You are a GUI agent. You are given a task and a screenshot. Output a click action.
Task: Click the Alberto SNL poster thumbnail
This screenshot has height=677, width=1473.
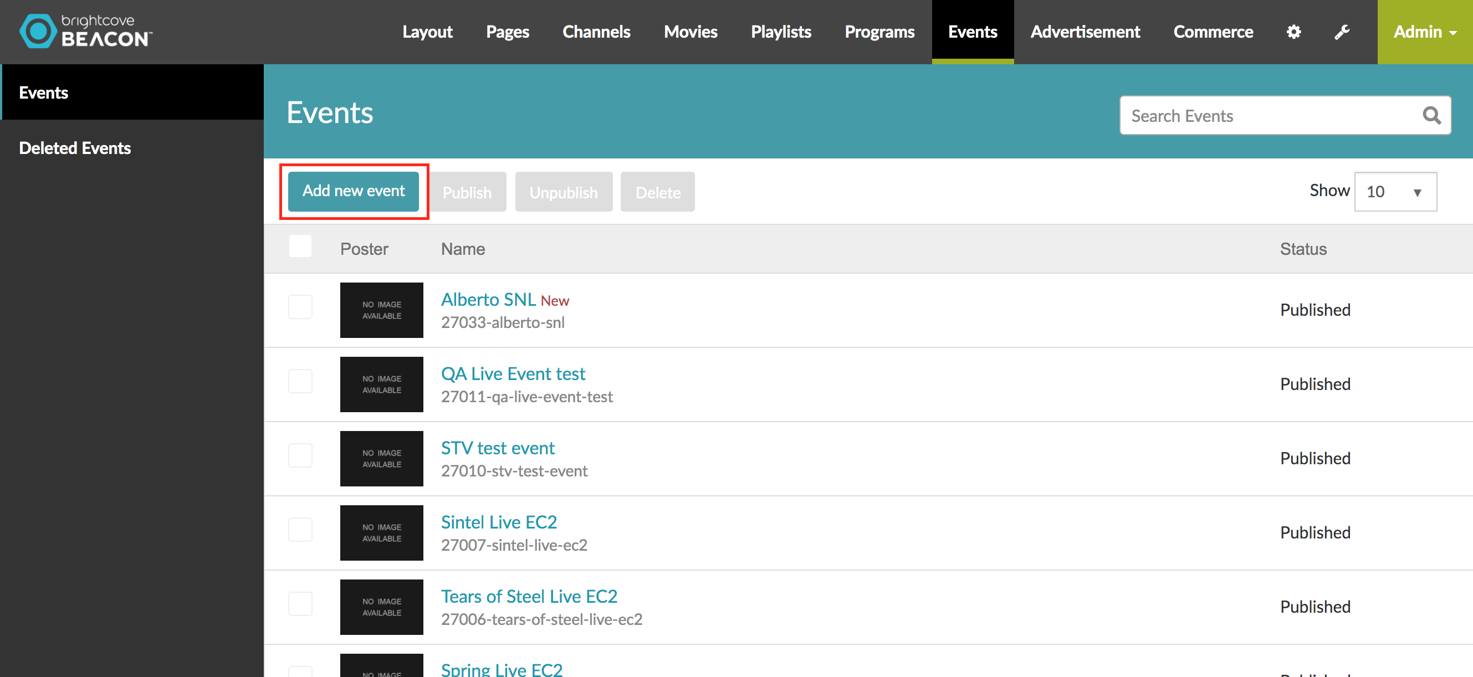(x=381, y=310)
